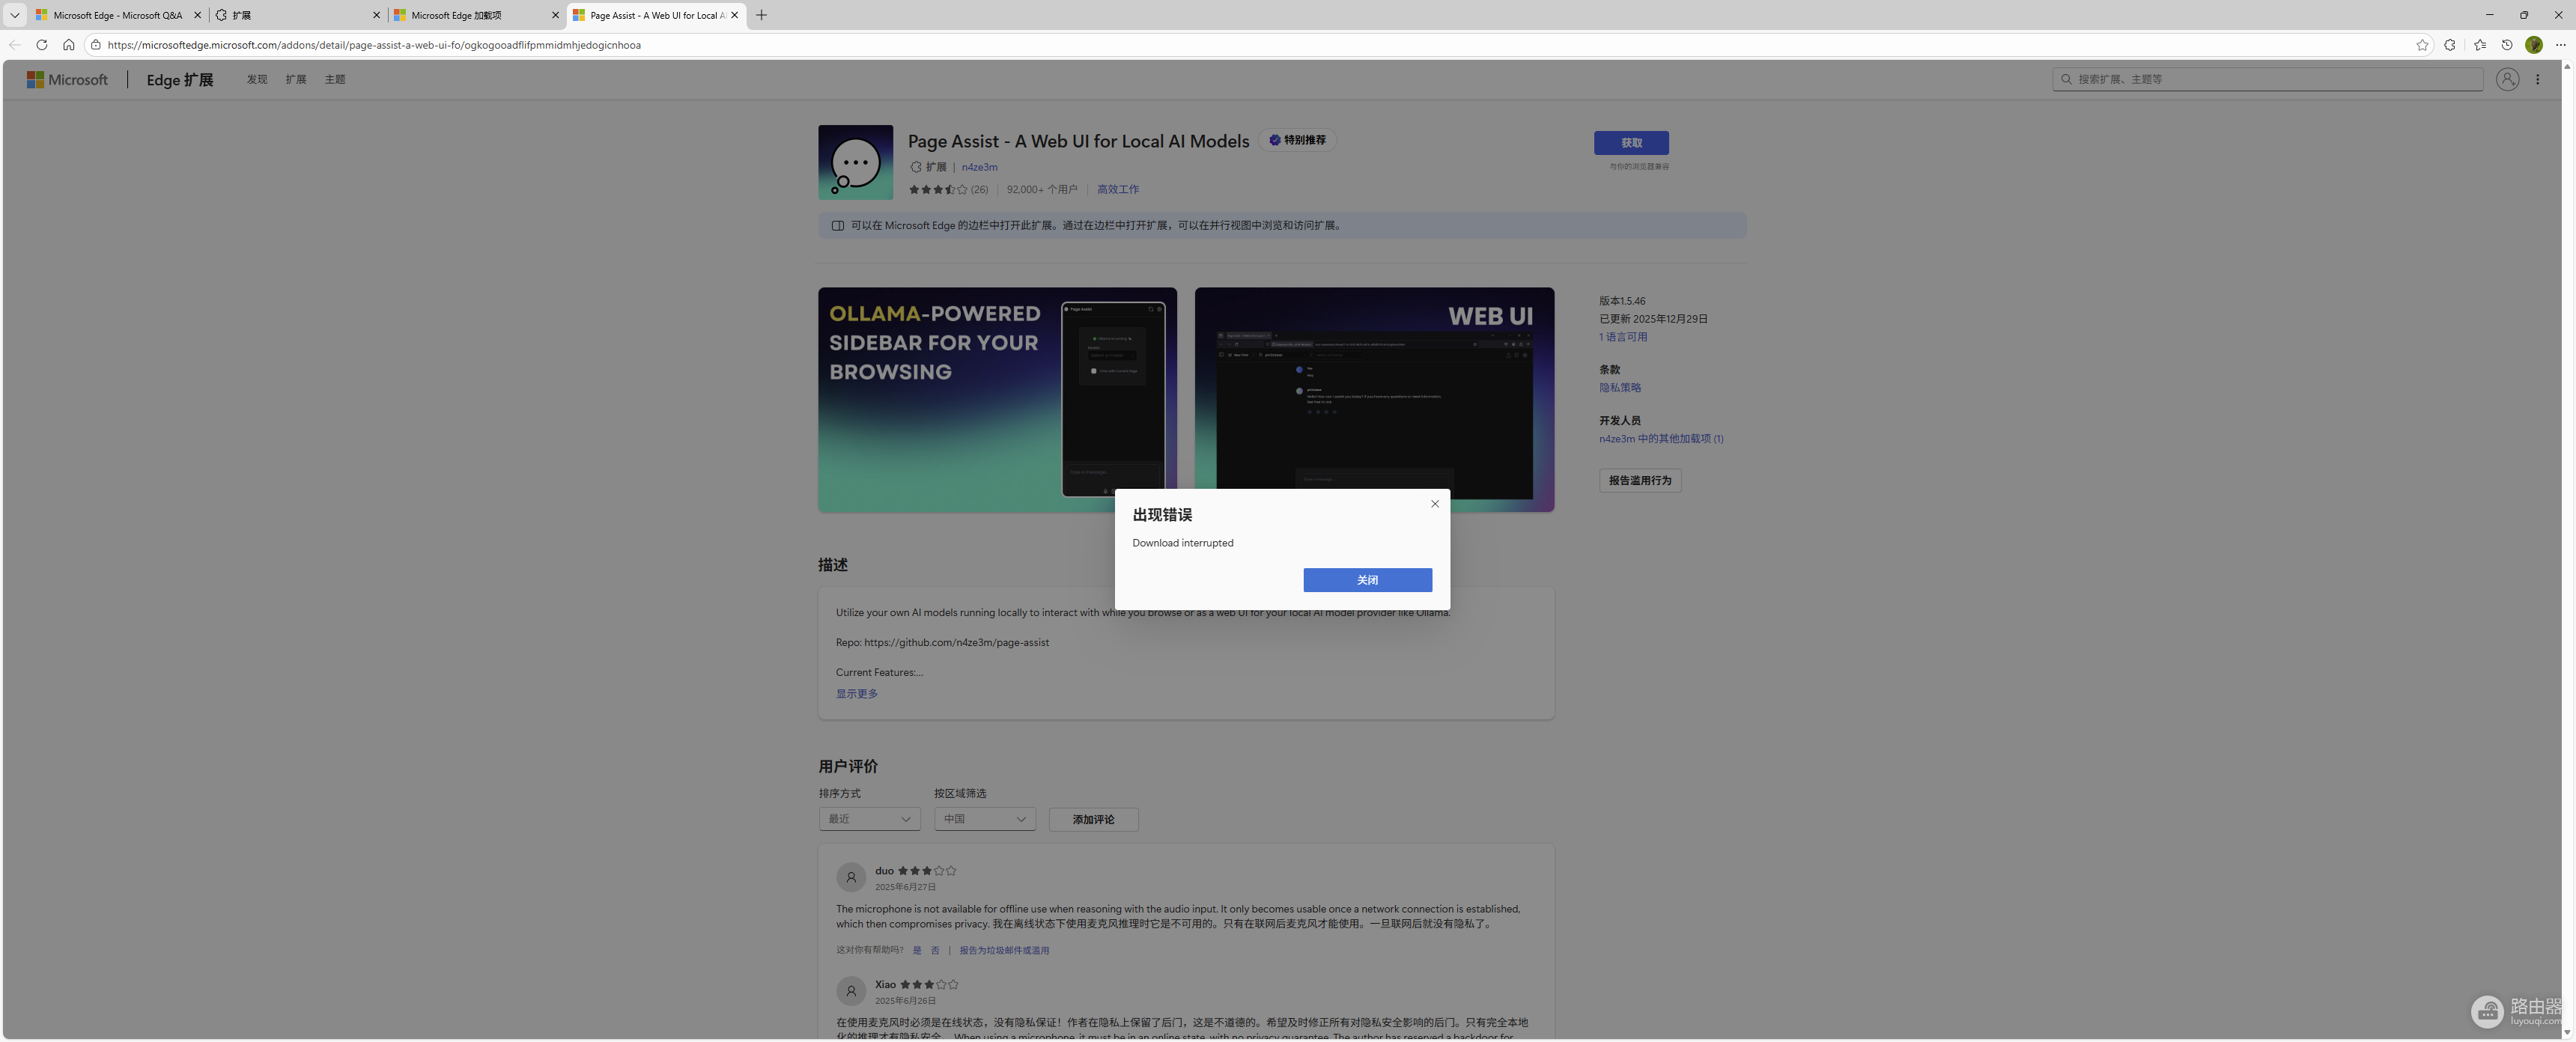View site information lock icon
This screenshot has height=1042, width=2576.
pyautogui.click(x=96, y=45)
